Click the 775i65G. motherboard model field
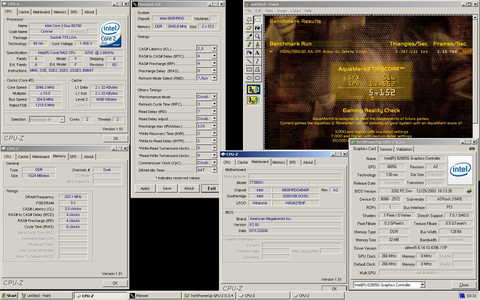Viewport: 480px width, 300px height. click(278, 182)
